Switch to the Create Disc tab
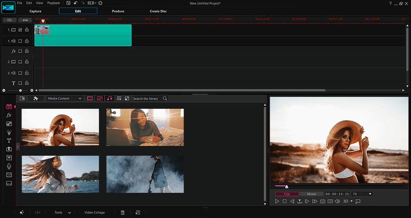Screen dimensions: 411x218 pos(158,11)
